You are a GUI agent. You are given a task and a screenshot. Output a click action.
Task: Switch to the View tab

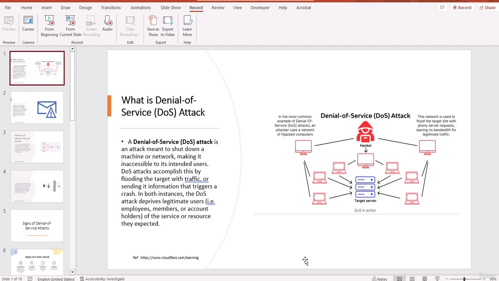point(237,7)
